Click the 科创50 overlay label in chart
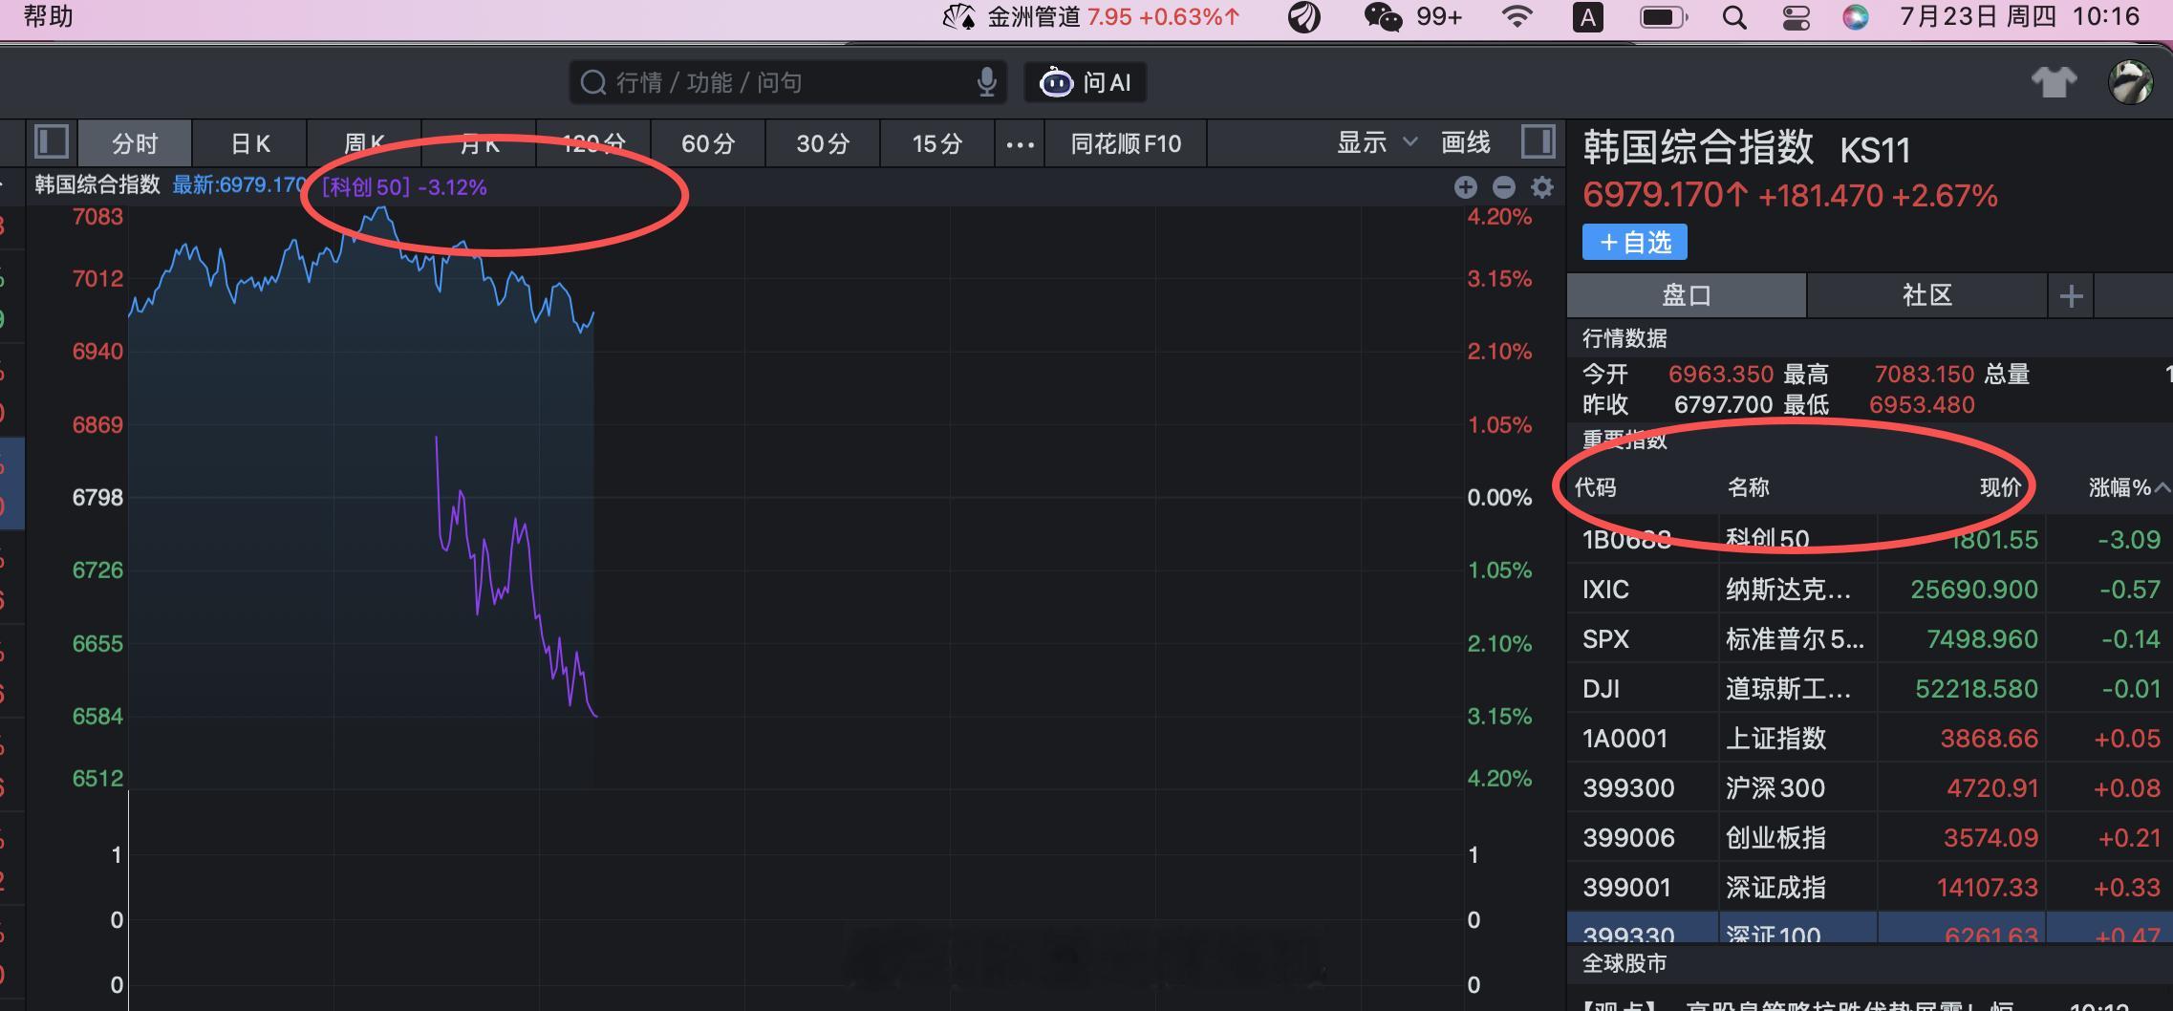 tap(404, 187)
